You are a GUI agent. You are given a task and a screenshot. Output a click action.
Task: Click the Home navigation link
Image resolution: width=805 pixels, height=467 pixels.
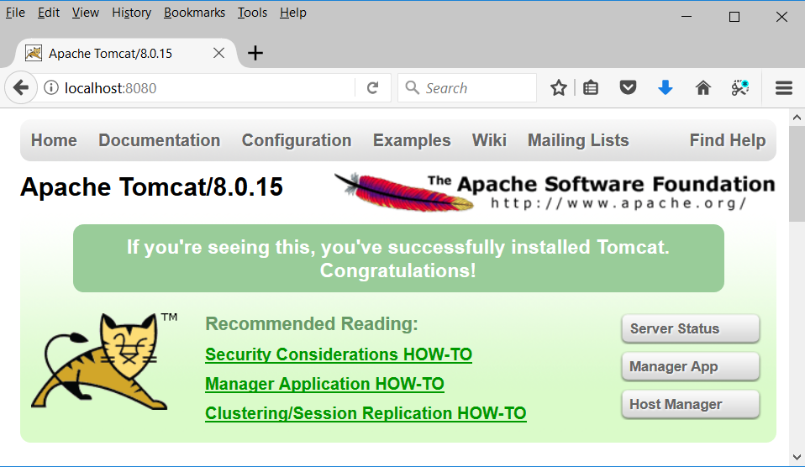pos(54,140)
